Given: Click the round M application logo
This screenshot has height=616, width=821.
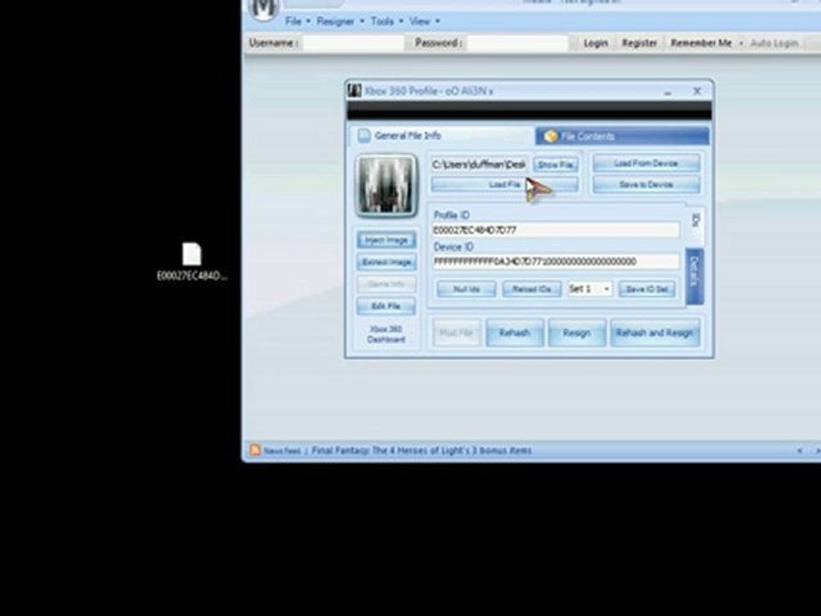Looking at the screenshot, I should click(x=263, y=8).
